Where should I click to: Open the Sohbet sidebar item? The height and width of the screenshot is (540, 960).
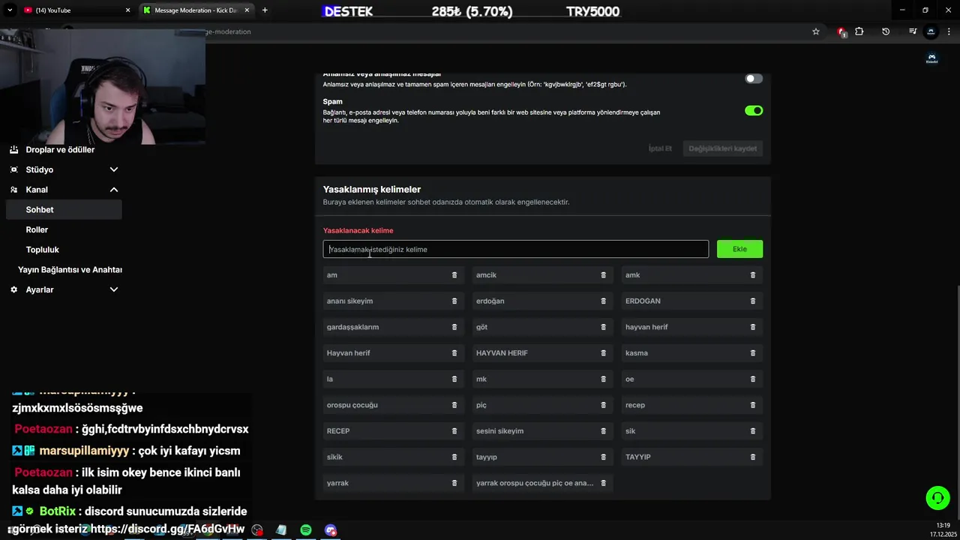[64, 210]
